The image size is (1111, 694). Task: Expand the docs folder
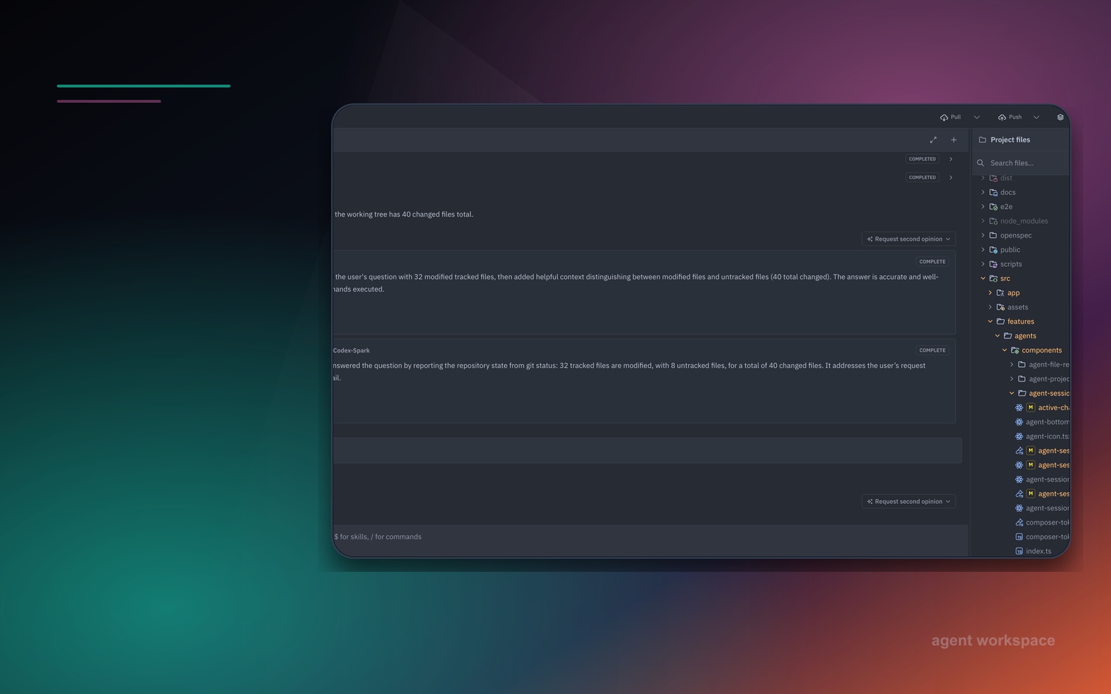coord(983,192)
